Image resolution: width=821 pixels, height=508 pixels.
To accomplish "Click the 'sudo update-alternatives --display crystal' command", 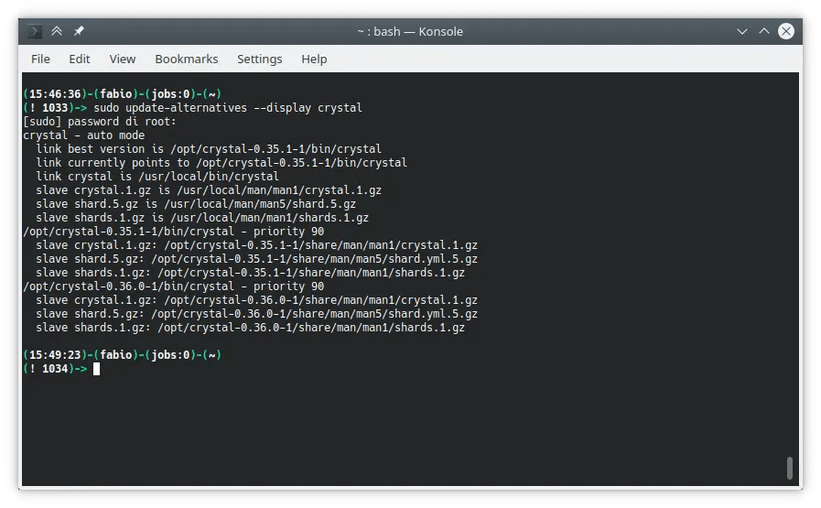I will pyautogui.click(x=228, y=108).
